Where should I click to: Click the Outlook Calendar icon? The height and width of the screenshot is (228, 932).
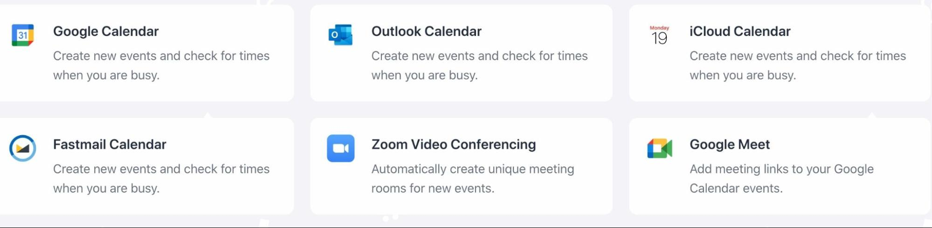[x=340, y=35]
